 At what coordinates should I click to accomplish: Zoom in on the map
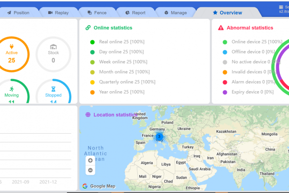pos(91,160)
